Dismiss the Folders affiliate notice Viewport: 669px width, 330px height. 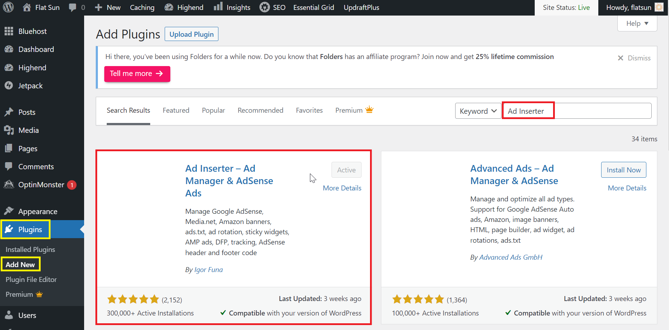pyautogui.click(x=634, y=58)
